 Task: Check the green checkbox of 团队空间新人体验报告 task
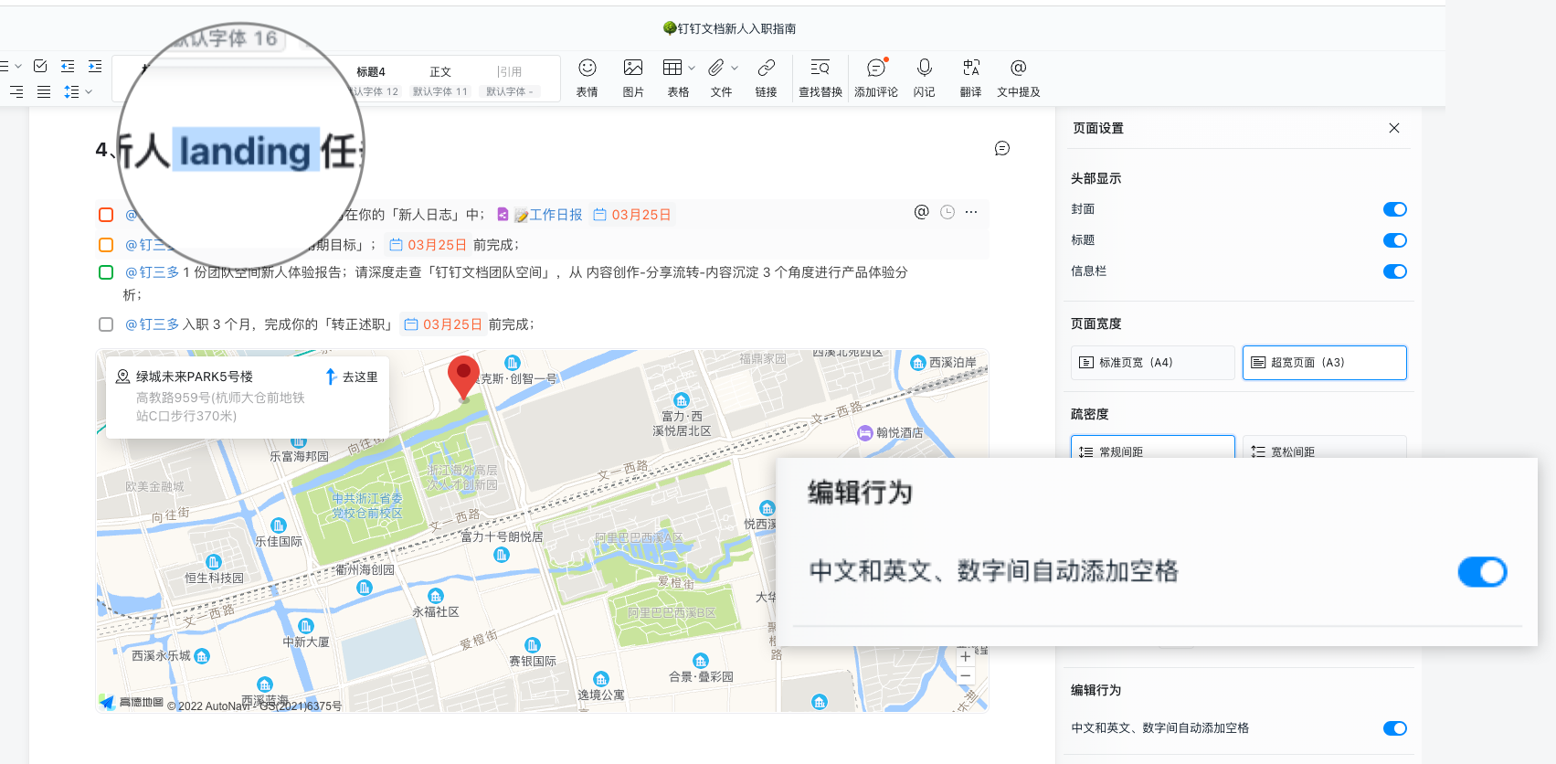(106, 272)
